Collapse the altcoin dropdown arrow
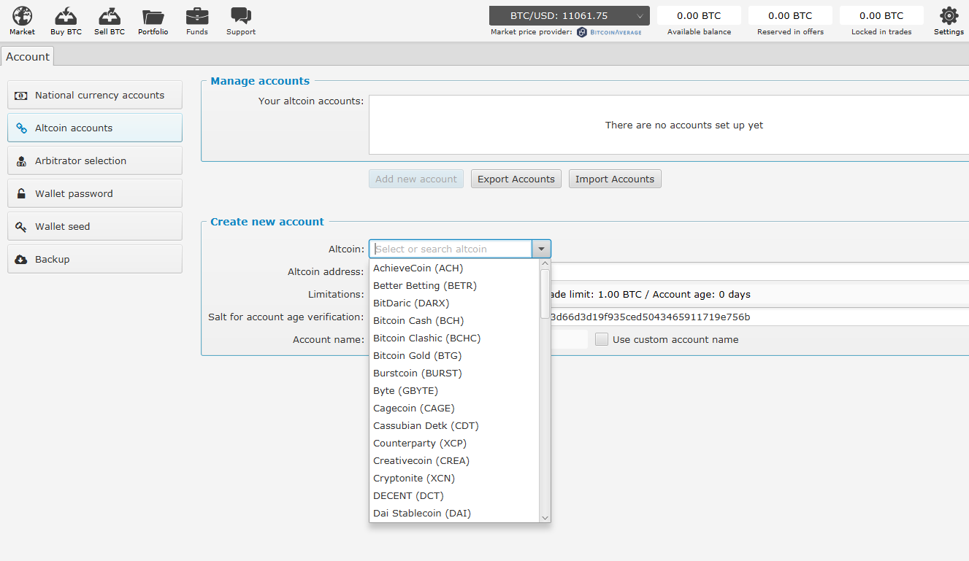Viewport: 969px width, 561px height. [x=542, y=249]
